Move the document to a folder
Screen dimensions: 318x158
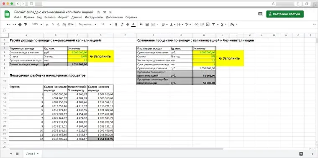pos(105,12)
